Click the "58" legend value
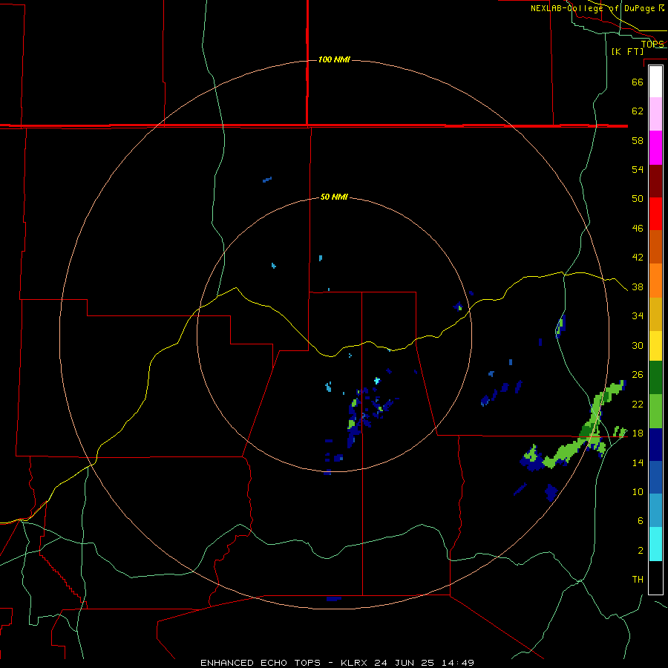This screenshot has width=668, height=668. coord(638,140)
